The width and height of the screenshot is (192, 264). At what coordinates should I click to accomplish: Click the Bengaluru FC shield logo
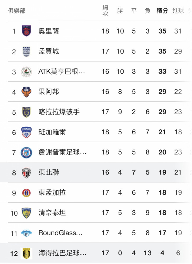(x=26, y=132)
